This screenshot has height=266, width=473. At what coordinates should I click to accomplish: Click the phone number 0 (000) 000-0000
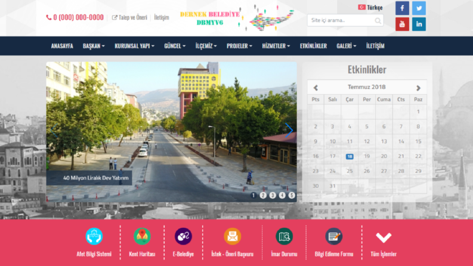tap(78, 17)
